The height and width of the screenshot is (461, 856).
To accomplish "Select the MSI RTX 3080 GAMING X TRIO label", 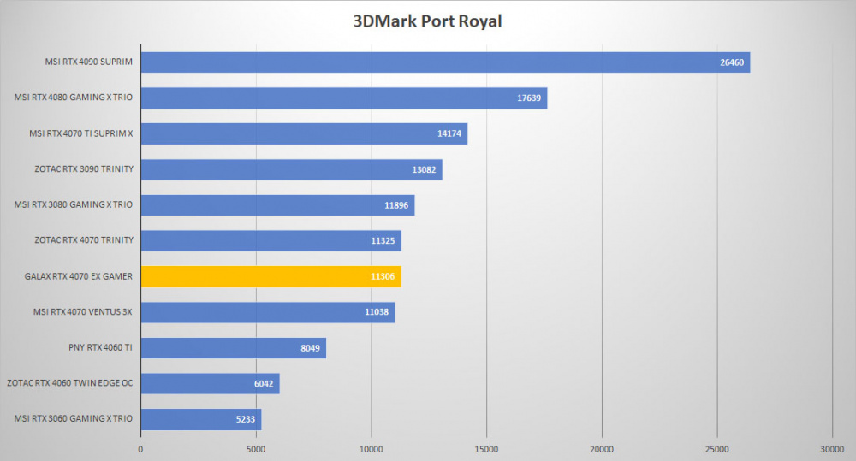I will point(73,204).
